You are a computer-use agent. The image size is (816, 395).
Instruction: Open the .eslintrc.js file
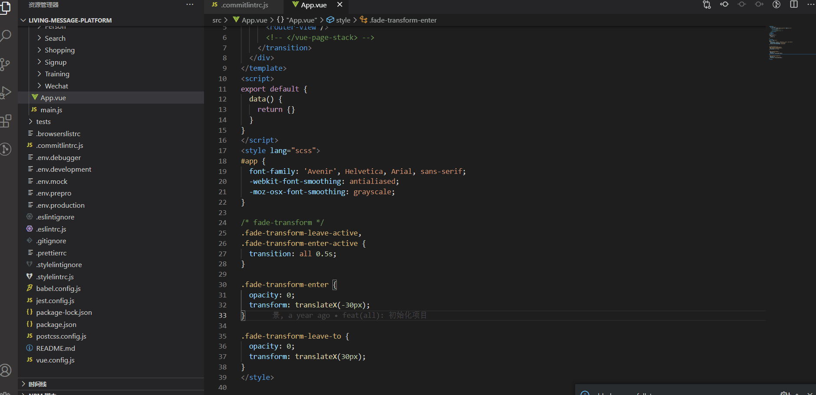[111, 229]
